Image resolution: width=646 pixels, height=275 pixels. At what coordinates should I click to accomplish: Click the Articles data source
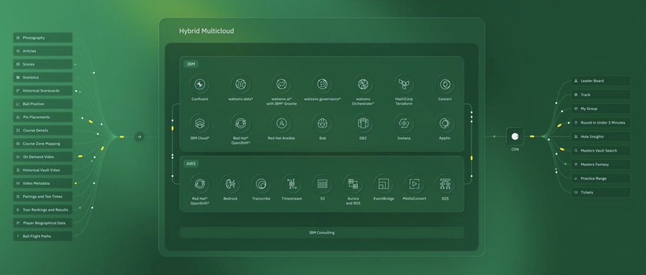[43, 51]
